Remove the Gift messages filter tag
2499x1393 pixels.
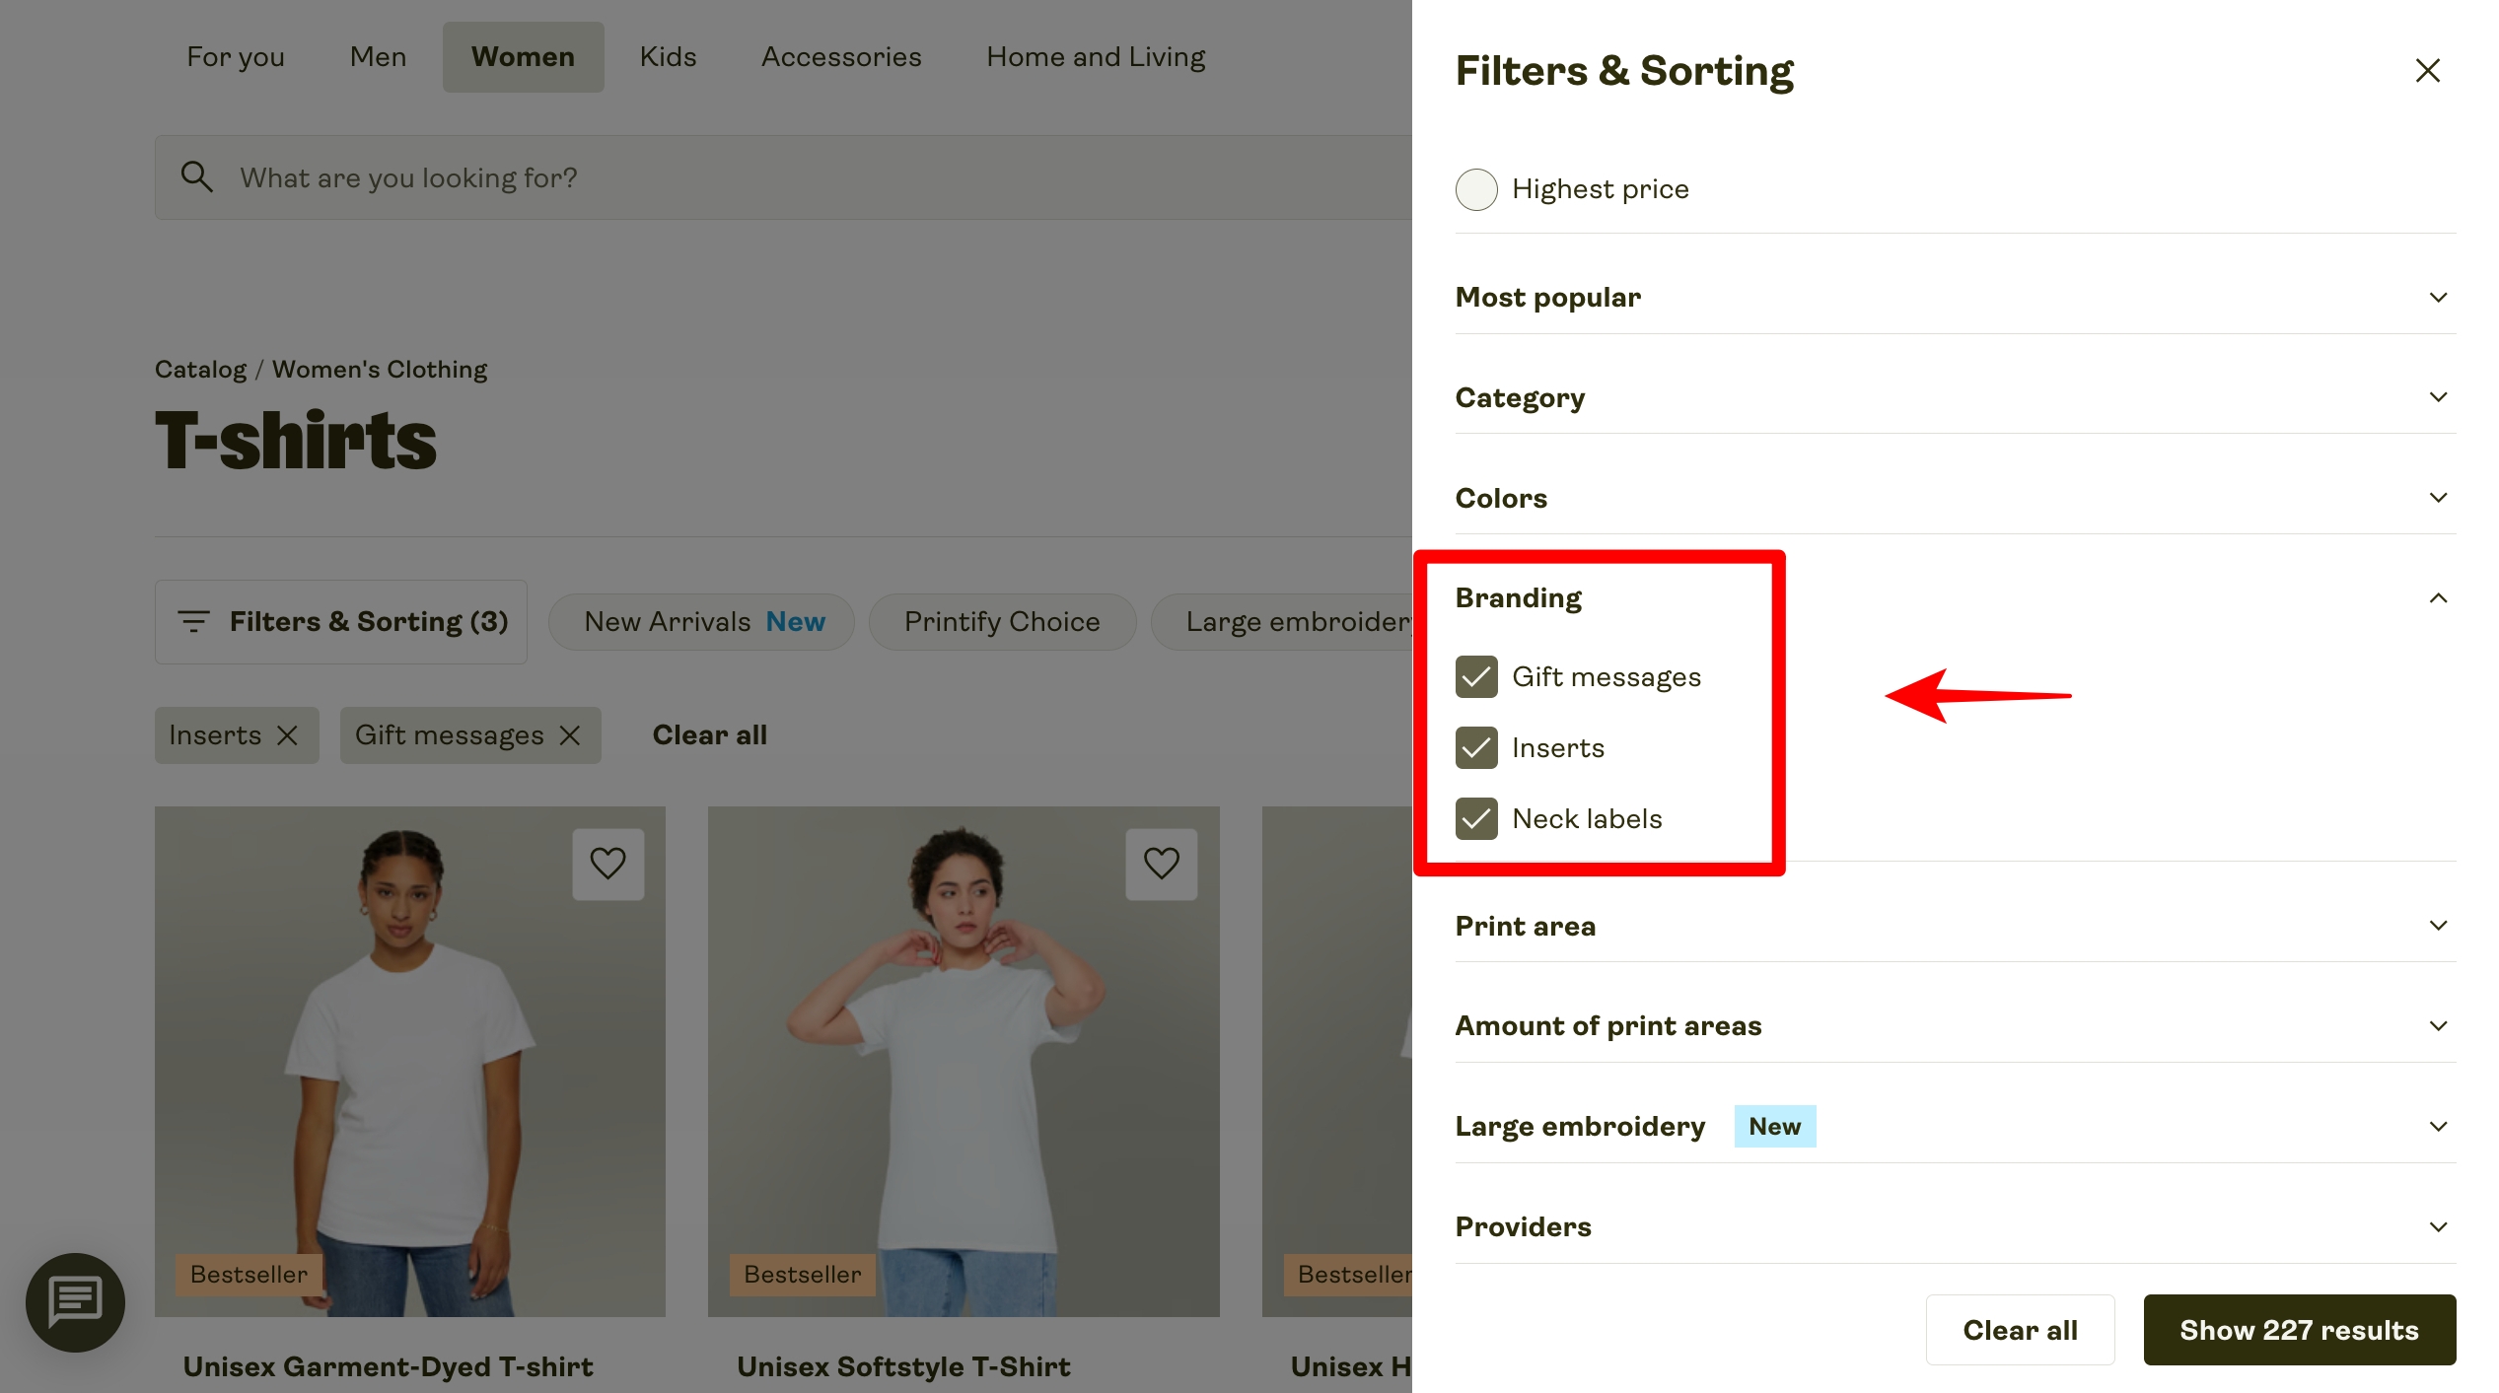pos(570,735)
